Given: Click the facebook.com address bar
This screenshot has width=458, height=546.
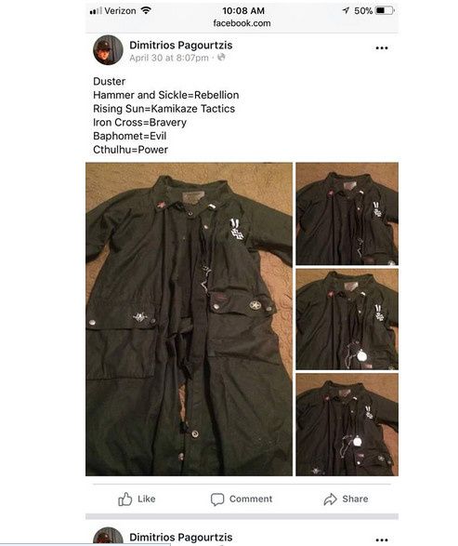Looking at the screenshot, I should point(242,23).
